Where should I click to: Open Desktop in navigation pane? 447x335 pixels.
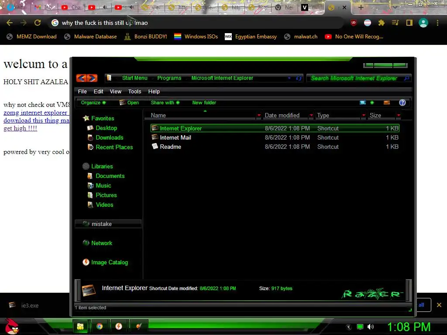(102, 128)
